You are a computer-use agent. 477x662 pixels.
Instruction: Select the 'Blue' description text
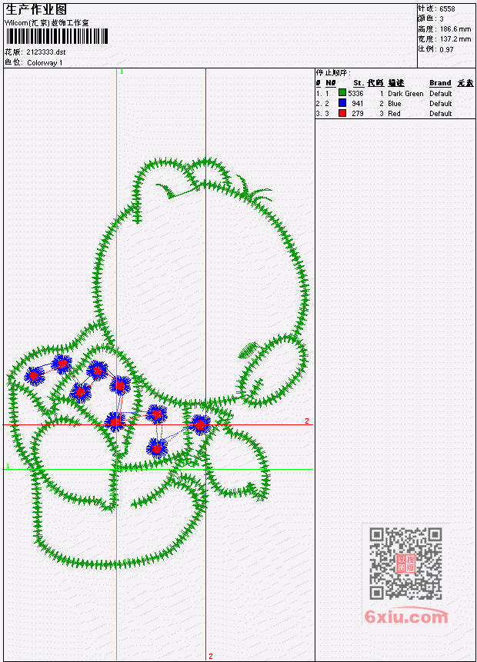pyautogui.click(x=395, y=104)
